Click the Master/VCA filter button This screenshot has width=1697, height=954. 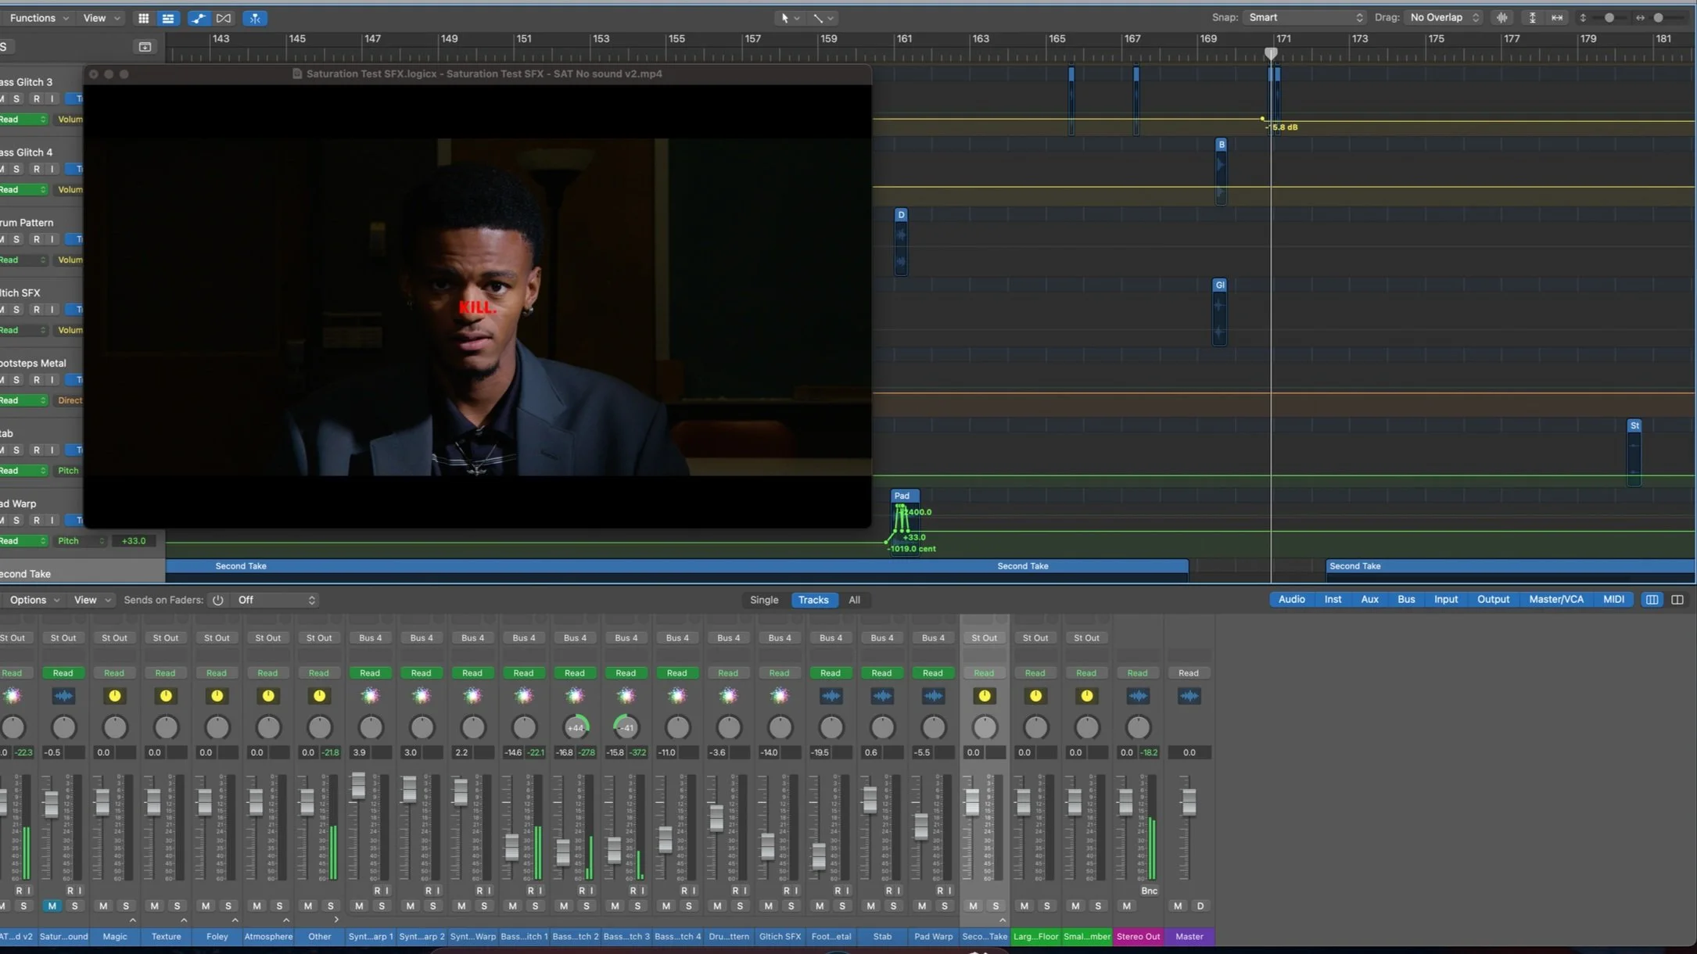tap(1555, 599)
